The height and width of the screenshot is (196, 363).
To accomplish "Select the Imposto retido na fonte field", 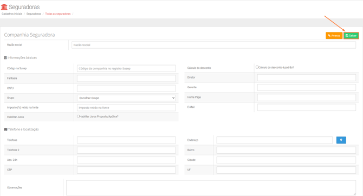I will 126,108.
